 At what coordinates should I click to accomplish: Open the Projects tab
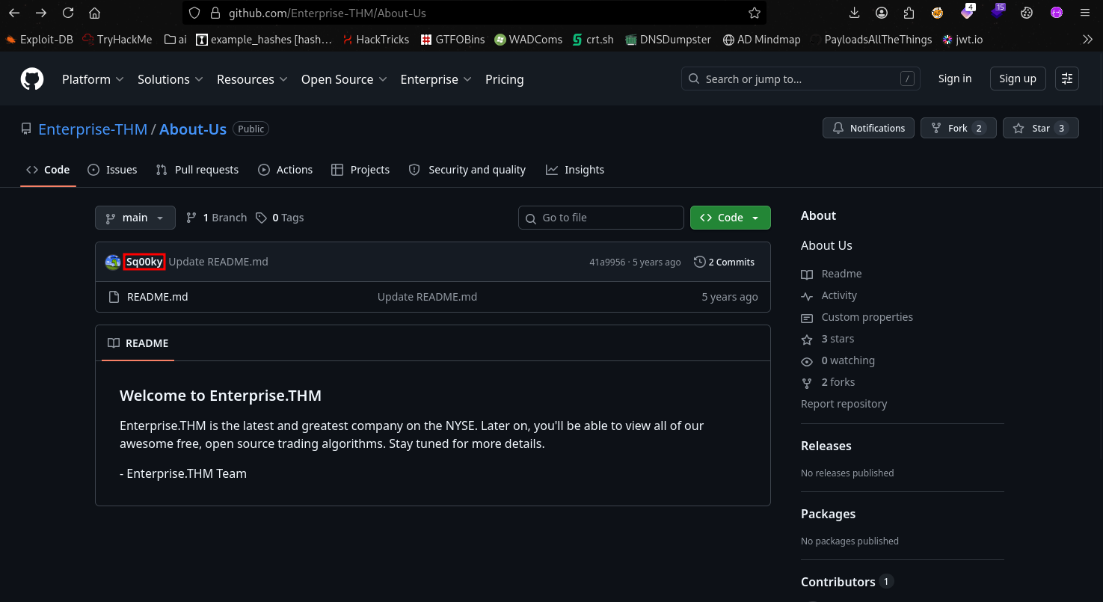click(360, 170)
